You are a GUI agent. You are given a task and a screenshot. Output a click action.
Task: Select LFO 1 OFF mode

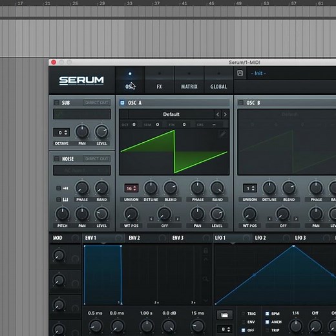(x=243, y=330)
